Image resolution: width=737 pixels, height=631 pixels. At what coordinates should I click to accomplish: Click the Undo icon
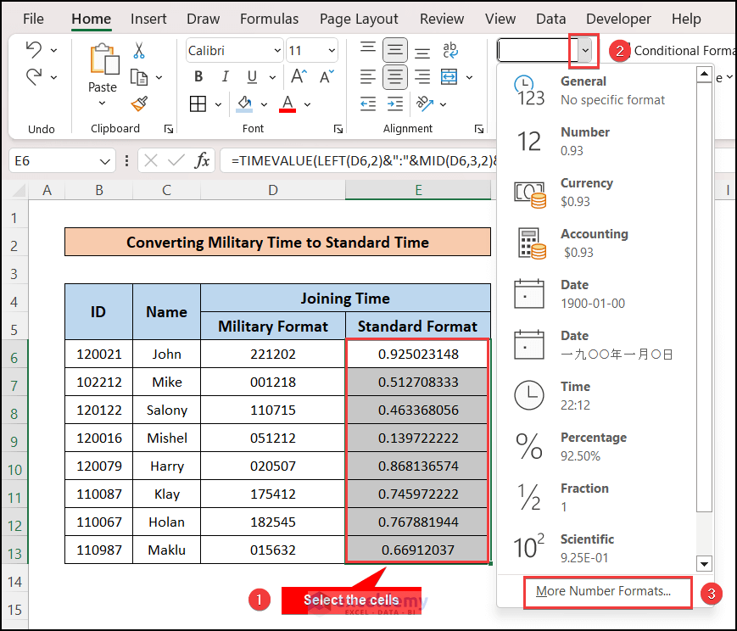click(32, 50)
